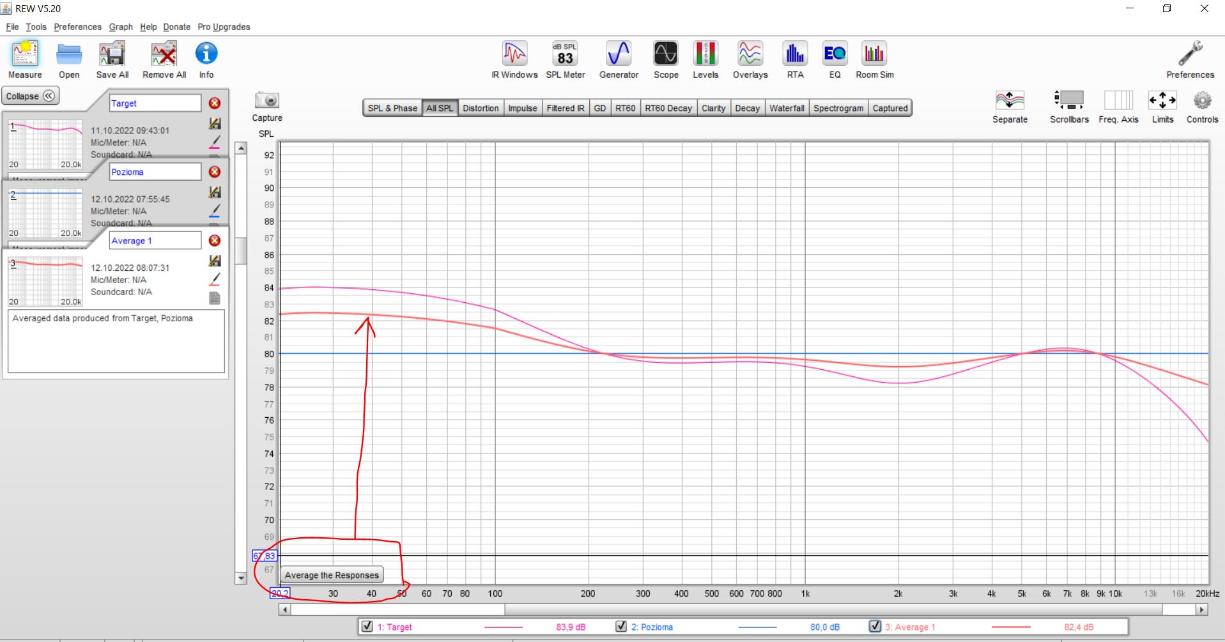Switch to Impulse tab
Viewport: 1225px width, 642px height.
tap(523, 108)
